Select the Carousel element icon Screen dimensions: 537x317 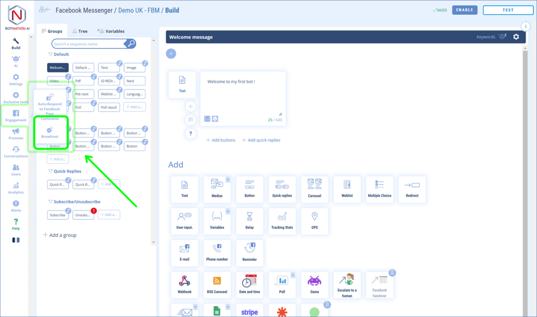click(315, 189)
